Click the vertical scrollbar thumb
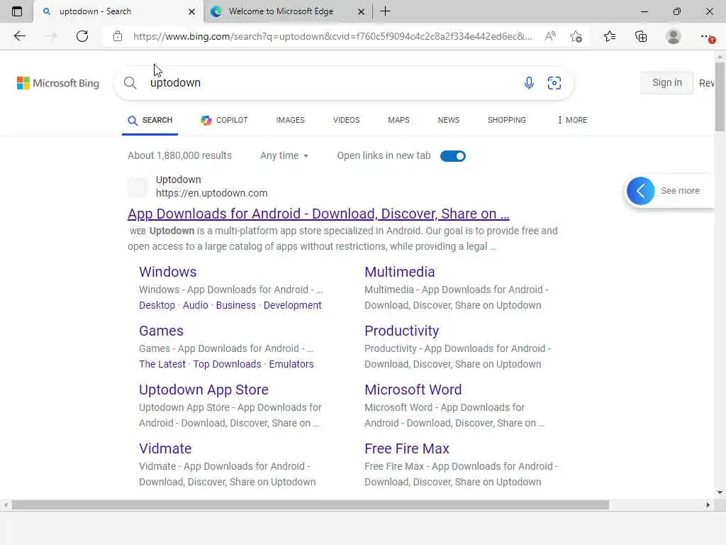The height and width of the screenshot is (545, 726). (720, 97)
